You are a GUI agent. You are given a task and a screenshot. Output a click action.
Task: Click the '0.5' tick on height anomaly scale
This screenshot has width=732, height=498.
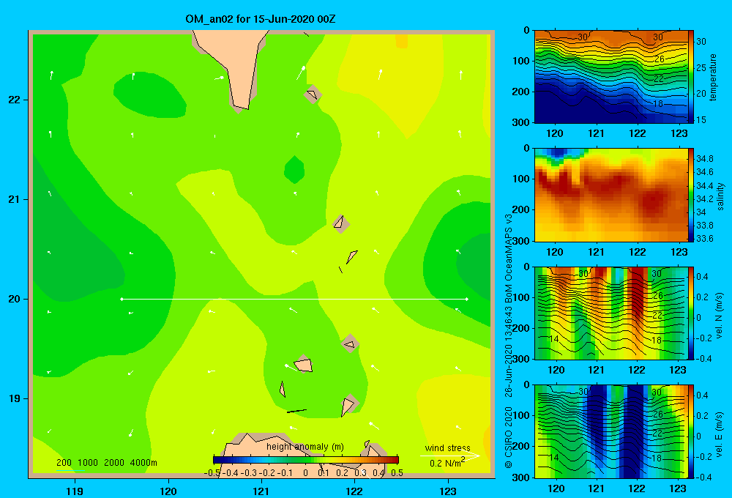pos(397,473)
